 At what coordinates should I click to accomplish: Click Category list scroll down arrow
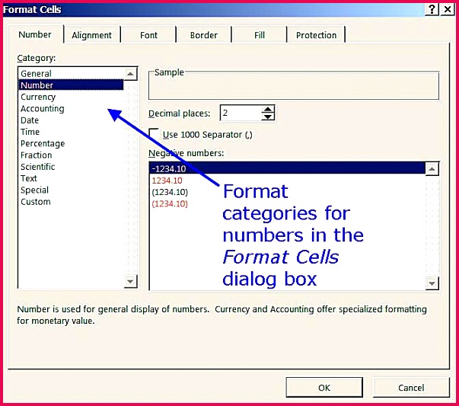[130, 282]
